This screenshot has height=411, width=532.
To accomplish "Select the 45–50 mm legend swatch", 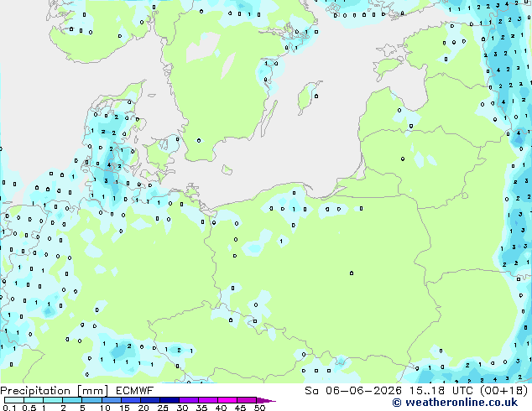I will tap(247, 400).
